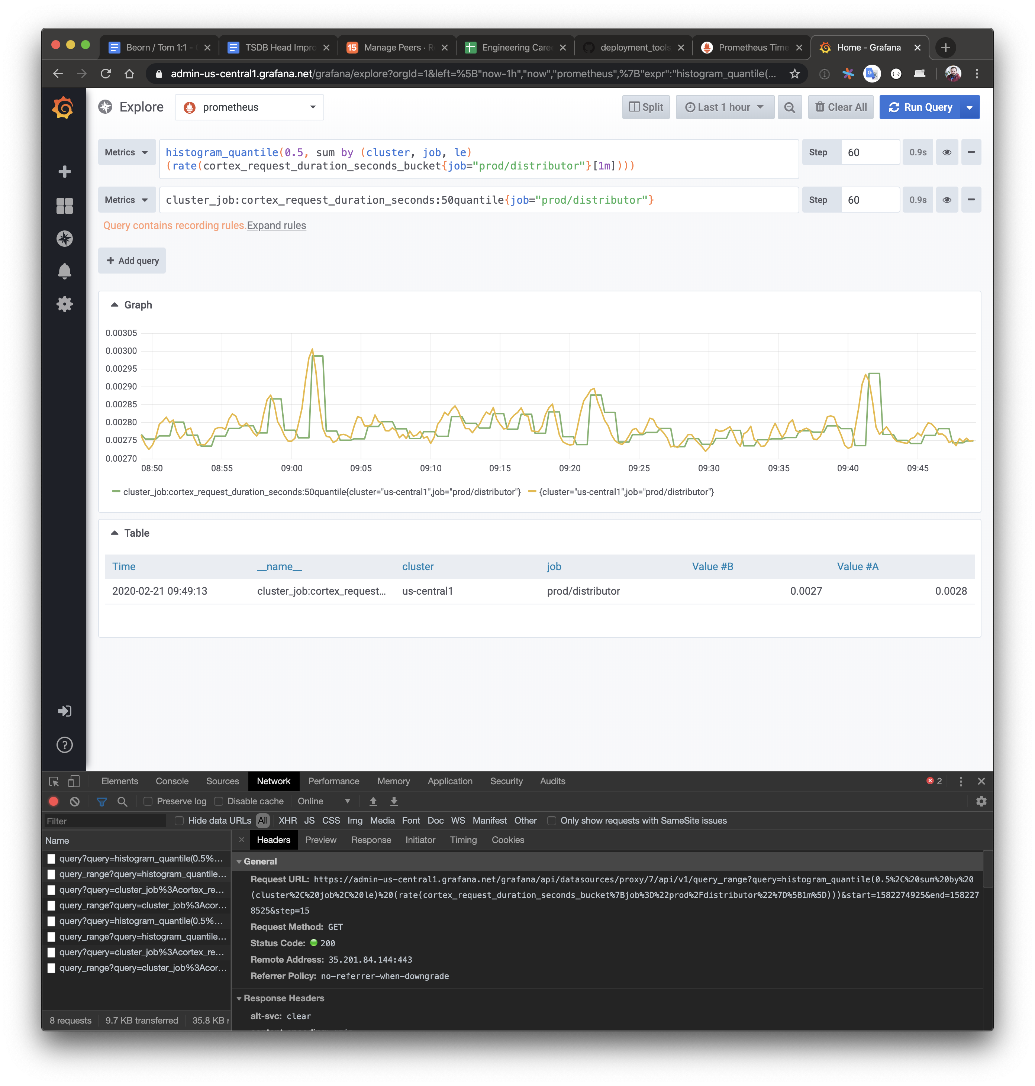This screenshot has height=1086, width=1035.
Task: Open Grafana Configuration gear icon
Action: tap(65, 304)
